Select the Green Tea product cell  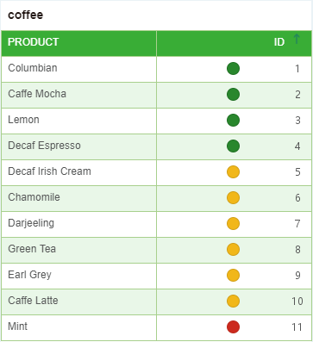(79, 250)
